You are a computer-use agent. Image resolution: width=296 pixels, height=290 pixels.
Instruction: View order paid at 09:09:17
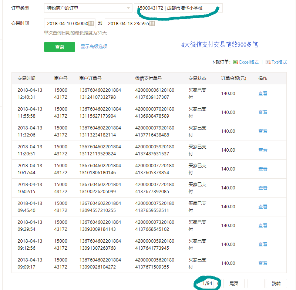point(263,263)
